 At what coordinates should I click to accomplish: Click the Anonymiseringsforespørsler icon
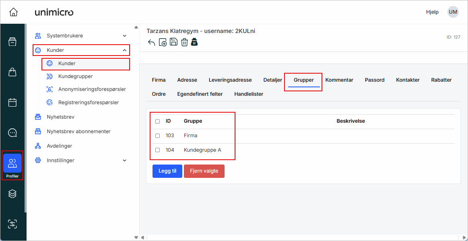pyautogui.click(x=49, y=89)
